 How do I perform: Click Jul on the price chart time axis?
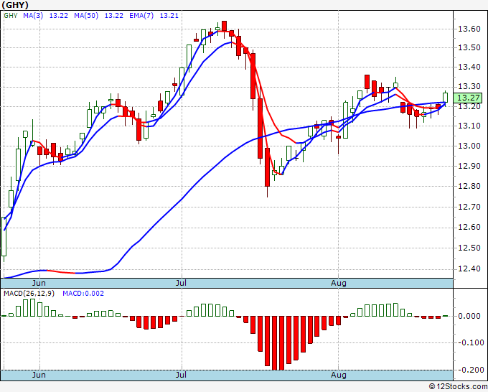[181, 283]
